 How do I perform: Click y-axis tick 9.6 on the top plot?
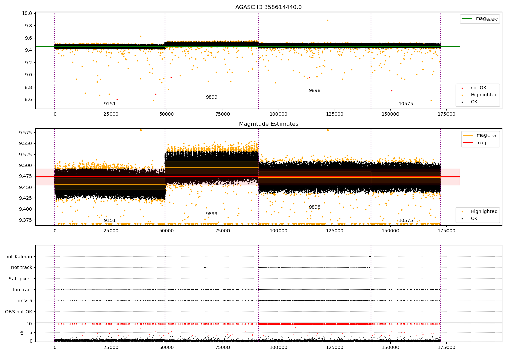(x=28, y=38)
